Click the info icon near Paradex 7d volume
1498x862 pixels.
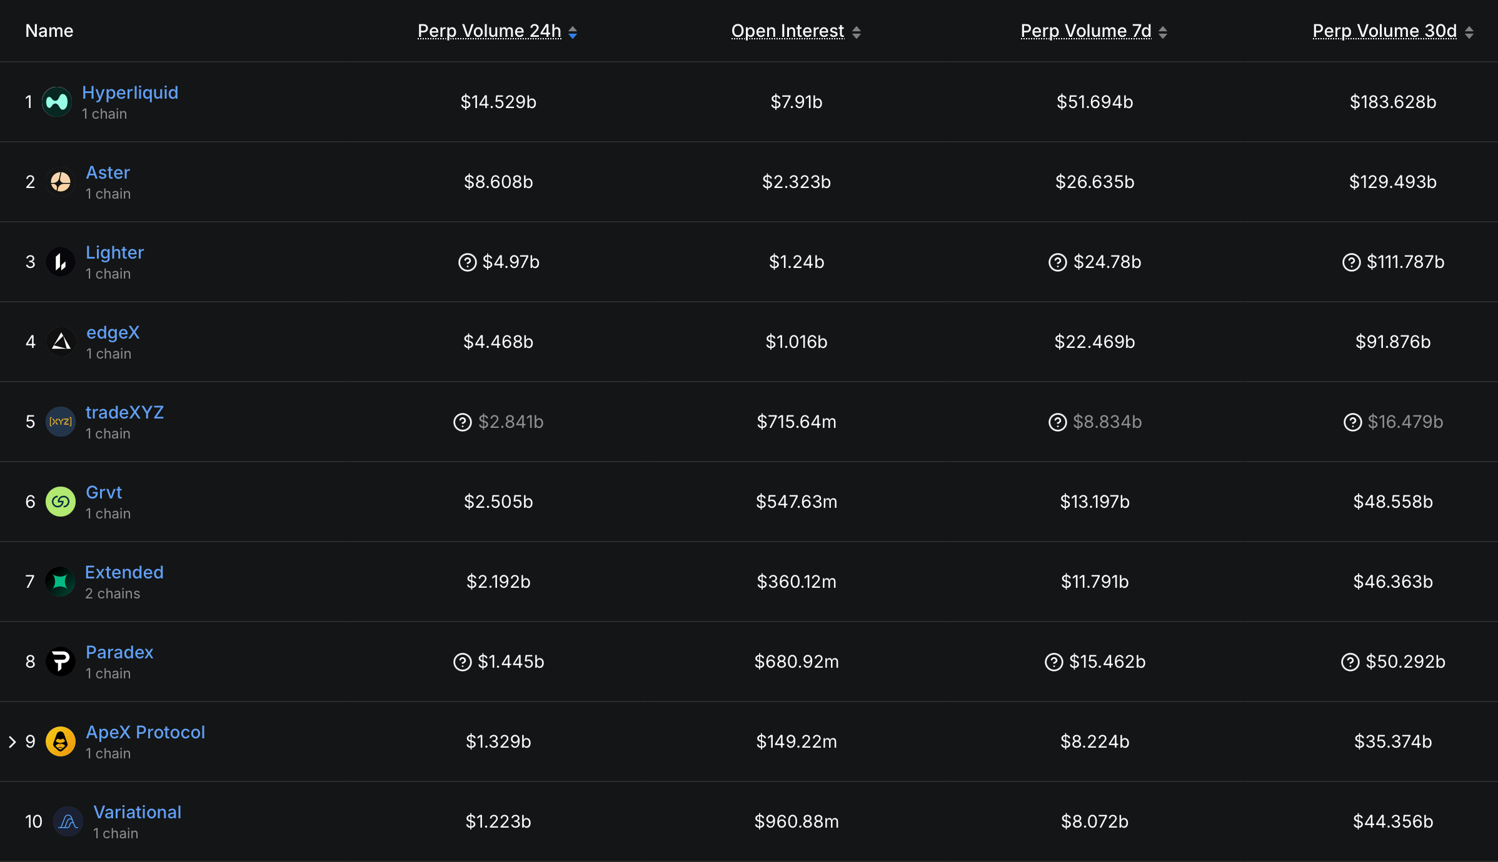pos(1055,662)
